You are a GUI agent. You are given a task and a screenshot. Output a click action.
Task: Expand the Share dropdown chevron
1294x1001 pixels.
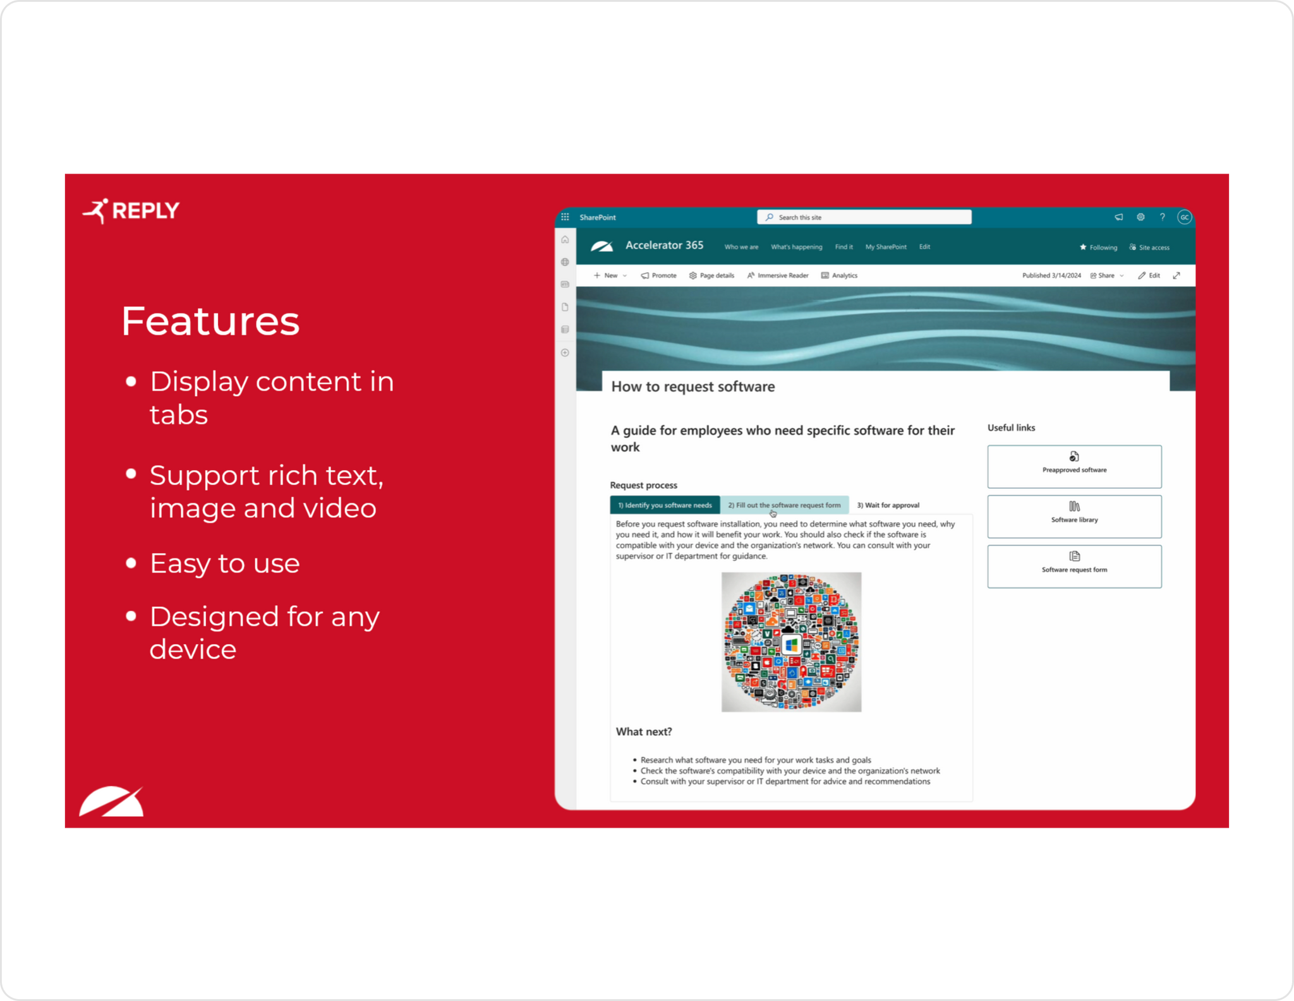(x=1122, y=275)
